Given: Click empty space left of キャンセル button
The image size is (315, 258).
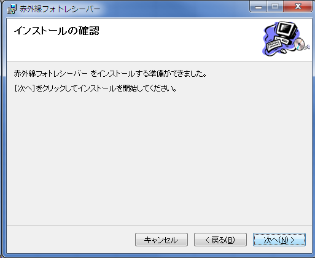Looking at the screenshot, I should pyautogui.click(x=69, y=240).
